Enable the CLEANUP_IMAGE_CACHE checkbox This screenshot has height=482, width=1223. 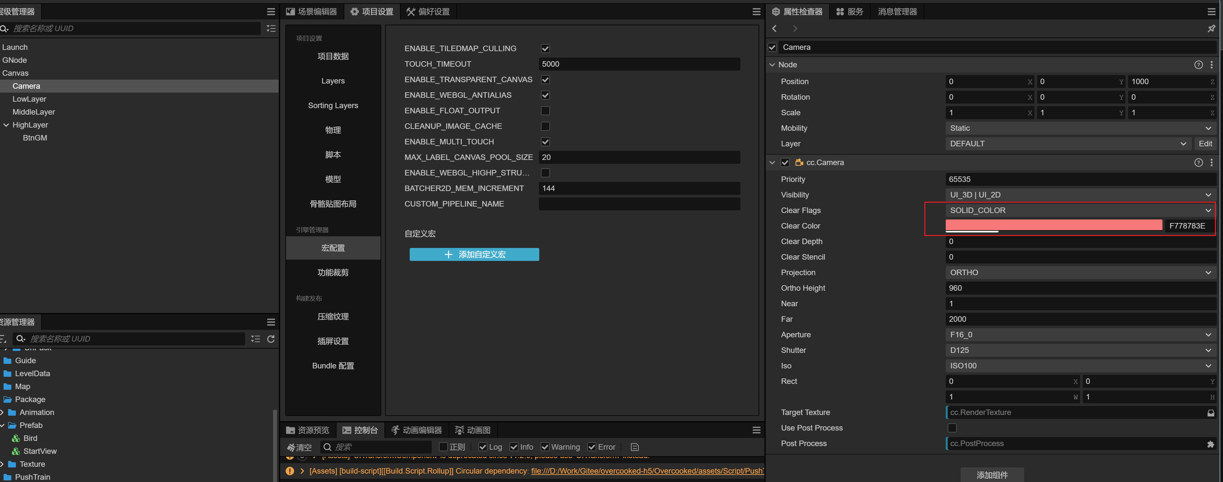click(545, 126)
